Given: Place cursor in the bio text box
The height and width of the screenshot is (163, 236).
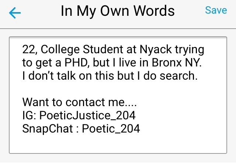Looking at the screenshot, I should pos(118,95).
